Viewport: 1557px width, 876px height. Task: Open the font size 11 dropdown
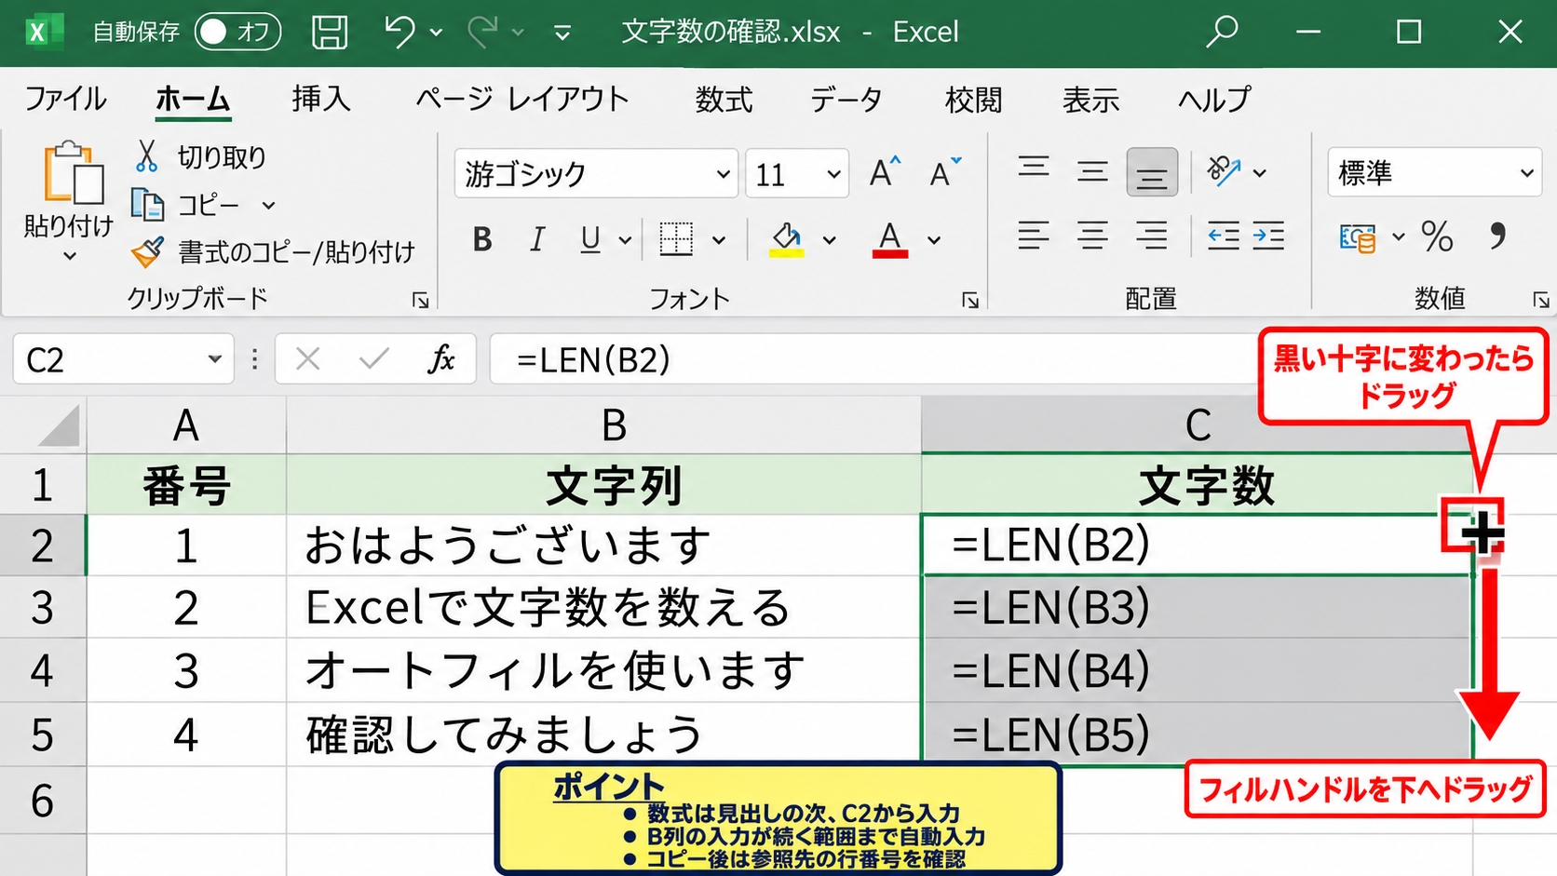coord(833,174)
